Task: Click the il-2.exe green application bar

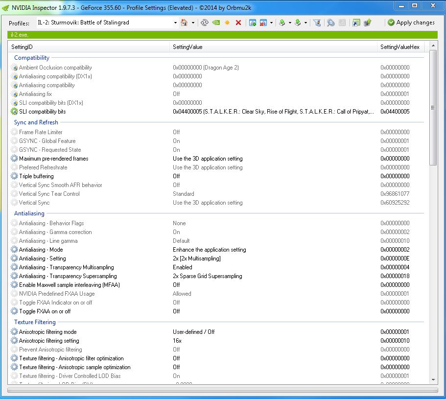Action: pyautogui.click(x=222, y=35)
